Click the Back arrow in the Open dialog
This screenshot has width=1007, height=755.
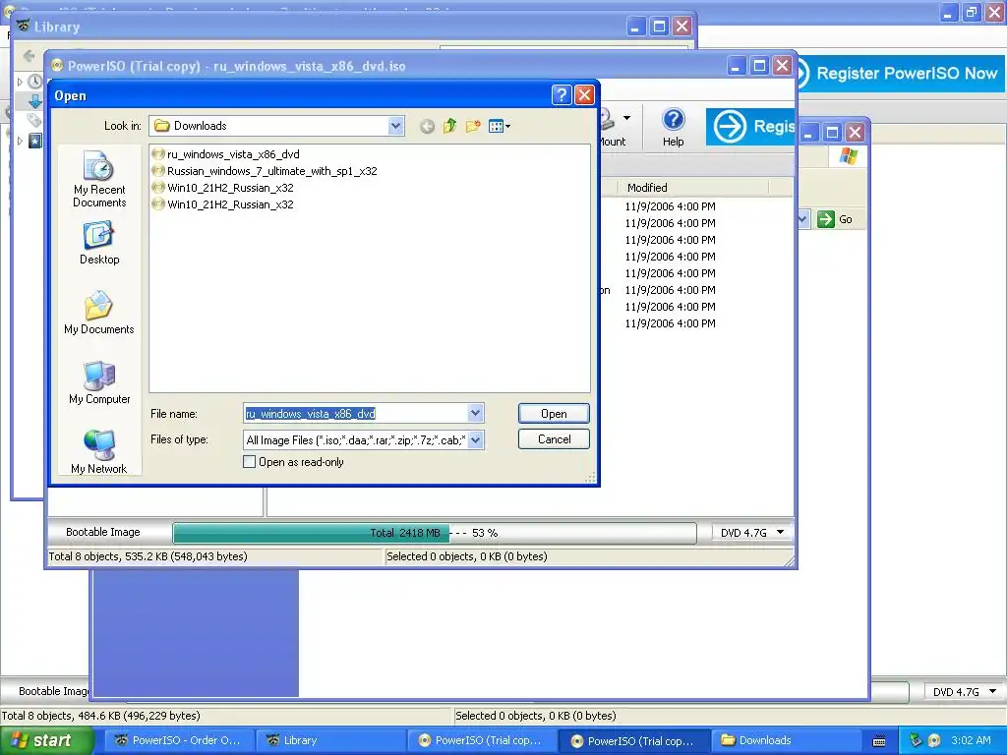[427, 127]
